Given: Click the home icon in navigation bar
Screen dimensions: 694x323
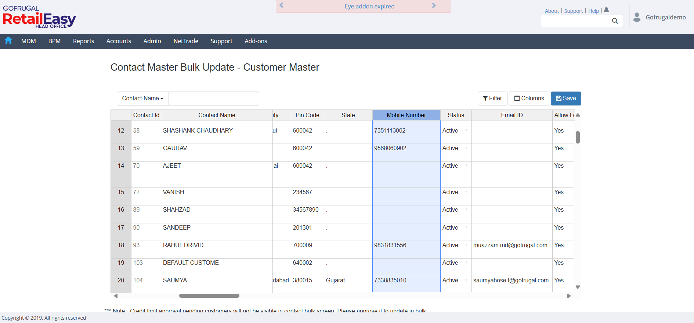Looking at the screenshot, I should (x=8, y=41).
